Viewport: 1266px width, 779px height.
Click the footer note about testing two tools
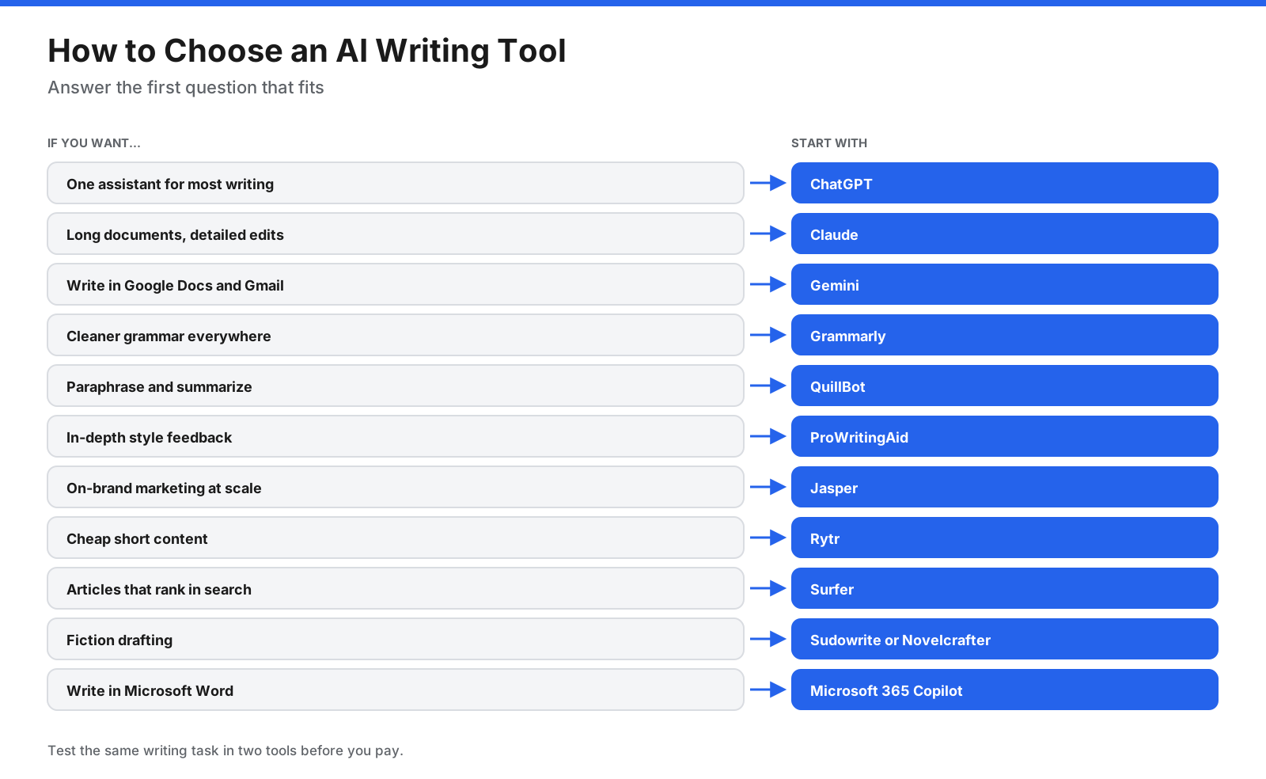click(226, 750)
